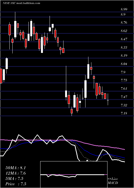Click the 8.47 price axis label
Screen dimensions: 134x188
pos(124,39)
